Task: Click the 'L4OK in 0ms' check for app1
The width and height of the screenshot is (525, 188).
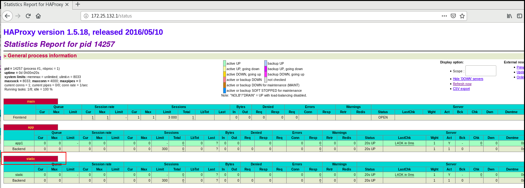Action: point(405,143)
